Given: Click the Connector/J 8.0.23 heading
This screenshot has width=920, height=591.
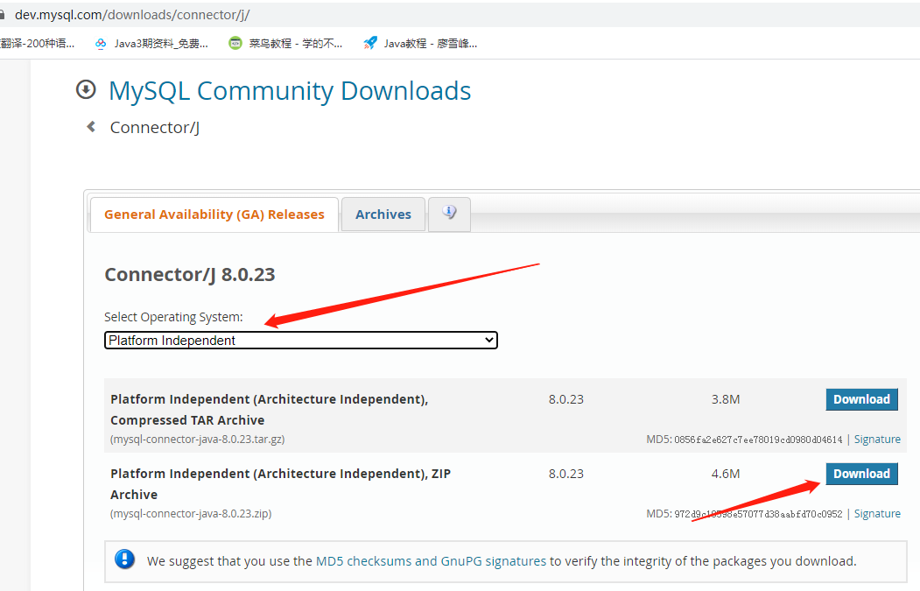Looking at the screenshot, I should tap(190, 274).
